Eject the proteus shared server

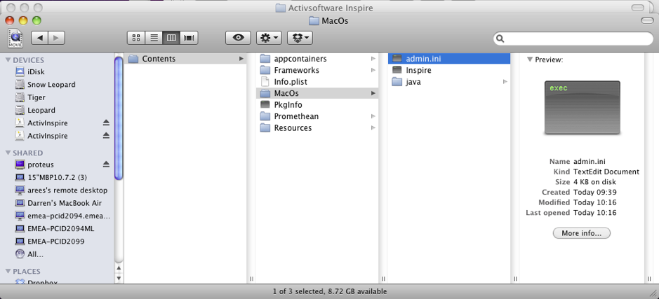tap(106, 165)
